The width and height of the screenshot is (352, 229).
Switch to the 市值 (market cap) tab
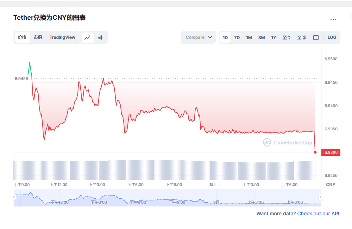pos(38,37)
